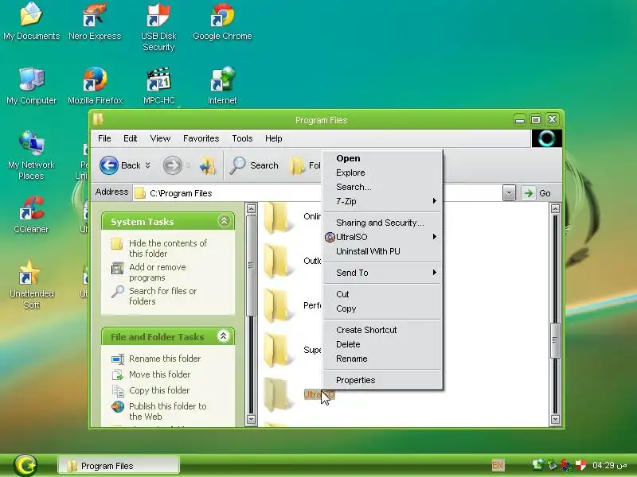This screenshot has height=477, width=637.
Task: Open MPC-HC media player shortcut
Action: point(158,86)
